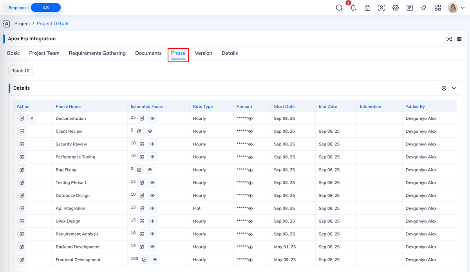Open notifications bell with badge
The height and width of the screenshot is (272, 470).
(x=353, y=8)
